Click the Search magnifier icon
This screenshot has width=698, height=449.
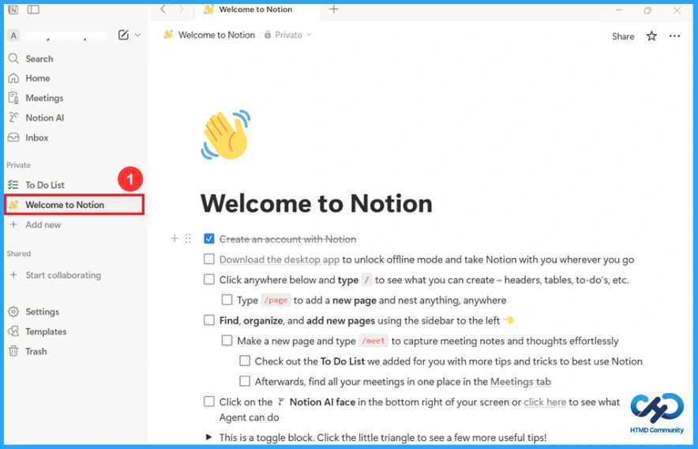tap(13, 58)
